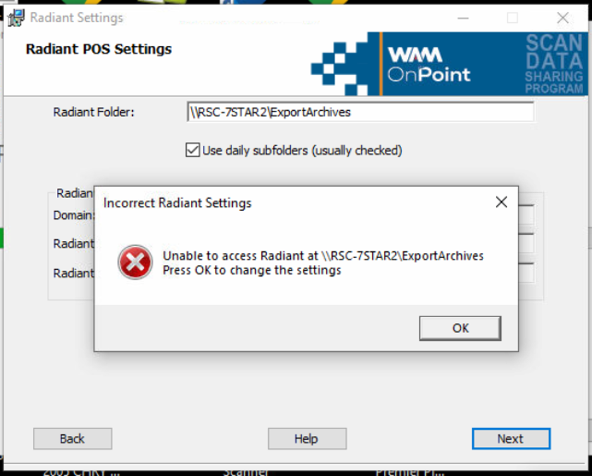The height and width of the screenshot is (476, 592).
Task: Open the Help button
Action: click(x=307, y=439)
